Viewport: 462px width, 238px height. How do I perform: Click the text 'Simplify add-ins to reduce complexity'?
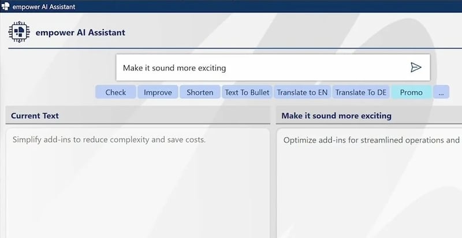click(x=81, y=139)
